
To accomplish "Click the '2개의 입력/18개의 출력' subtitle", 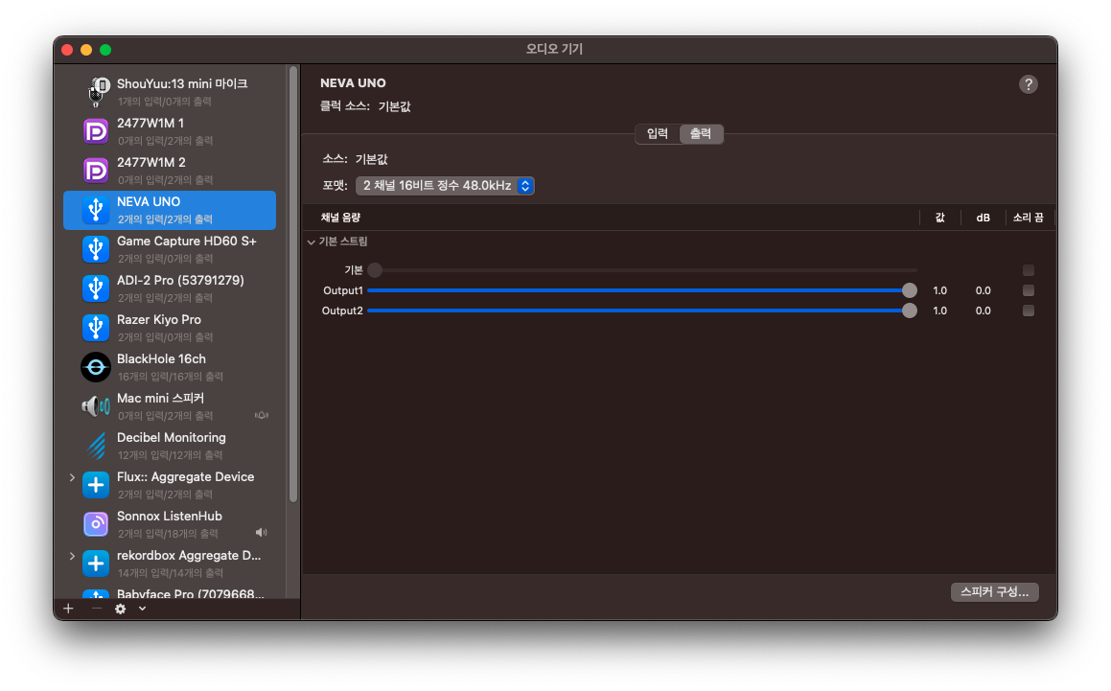I will click(168, 534).
